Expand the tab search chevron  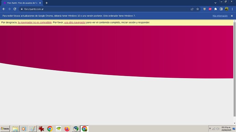215,3
